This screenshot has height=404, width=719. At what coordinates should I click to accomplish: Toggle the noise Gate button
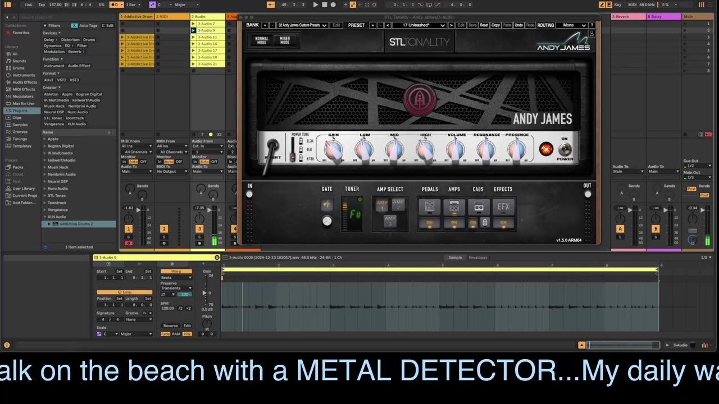(326, 205)
